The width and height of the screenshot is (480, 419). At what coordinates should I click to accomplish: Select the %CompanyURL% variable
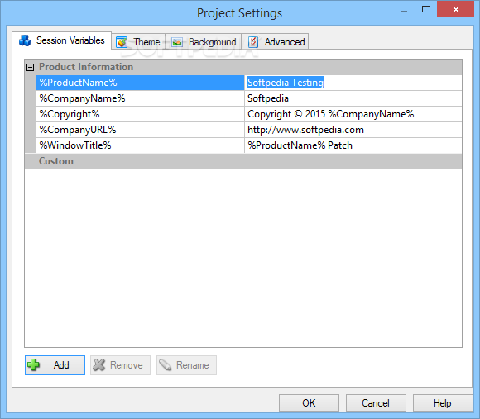[140, 130]
